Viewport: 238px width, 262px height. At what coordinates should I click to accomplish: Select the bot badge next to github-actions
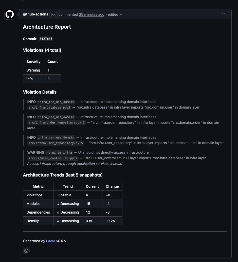click(53, 14)
